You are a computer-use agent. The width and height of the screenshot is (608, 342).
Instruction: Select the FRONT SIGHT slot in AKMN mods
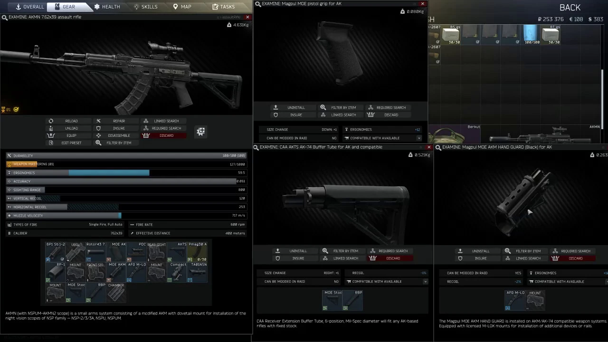95,272
